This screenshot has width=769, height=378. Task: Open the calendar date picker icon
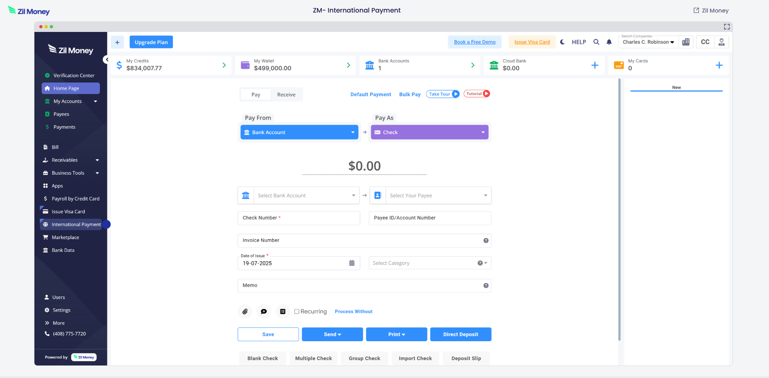click(x=352, y=263)
